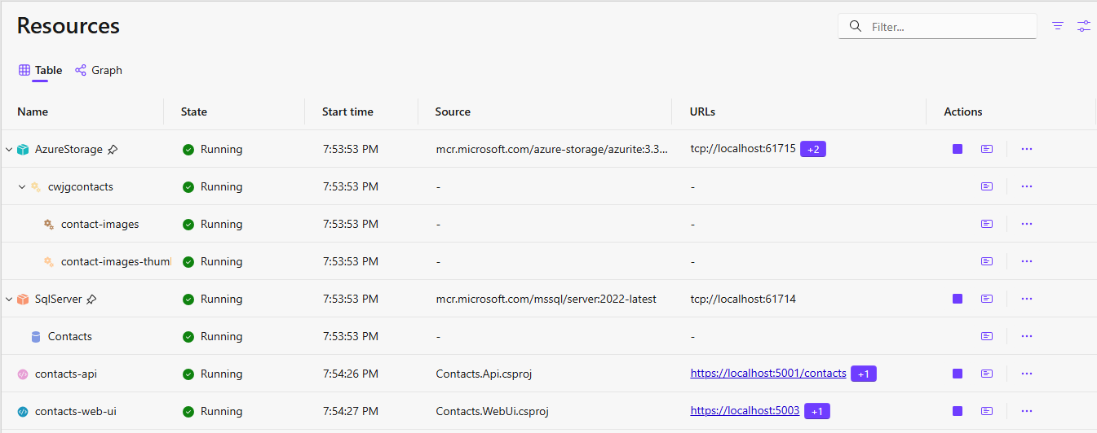Click the tcp://localhost:61714 URL text
This screenshot has width=1097, height=433.
pos(743,299)
